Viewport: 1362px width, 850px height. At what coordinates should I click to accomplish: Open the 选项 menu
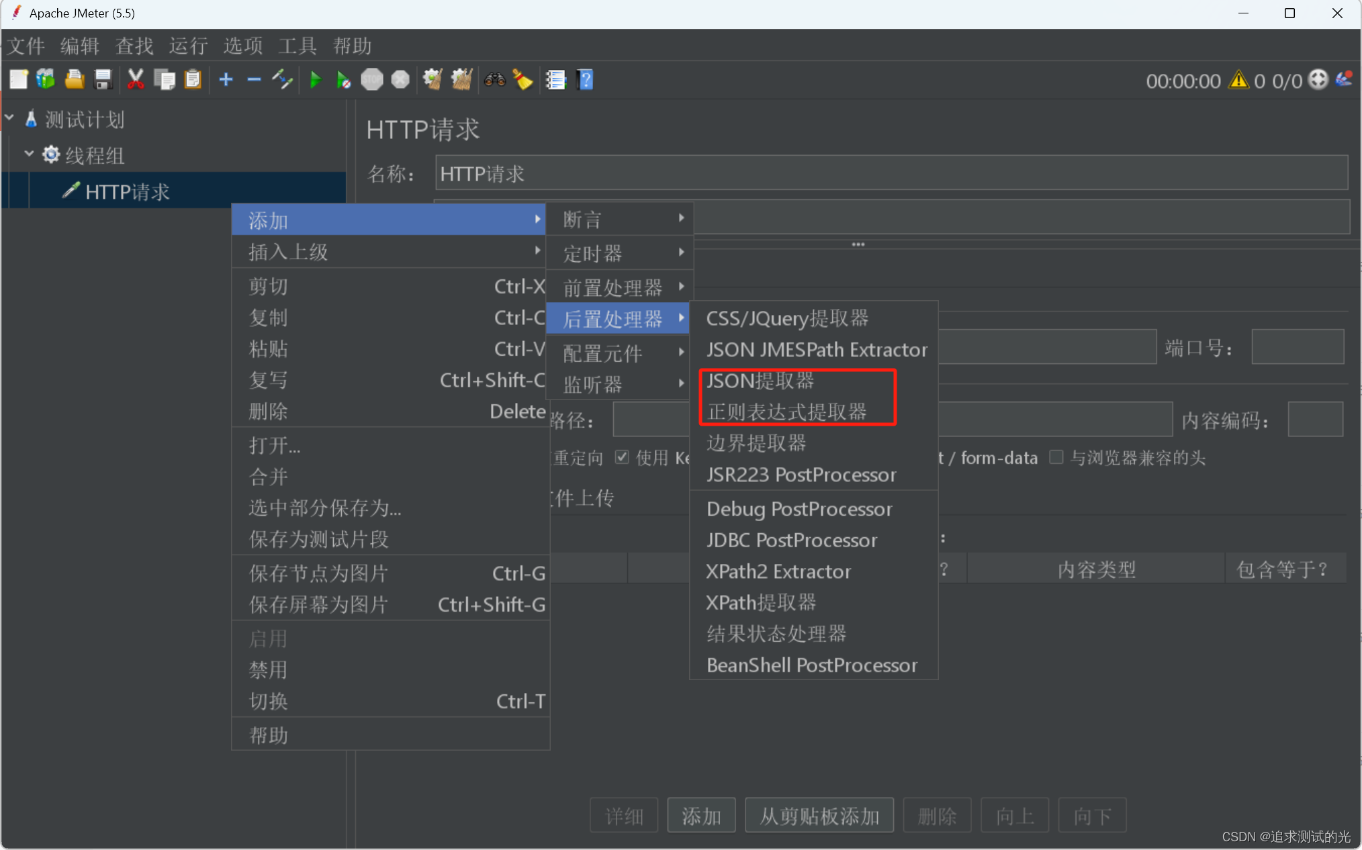243,46
